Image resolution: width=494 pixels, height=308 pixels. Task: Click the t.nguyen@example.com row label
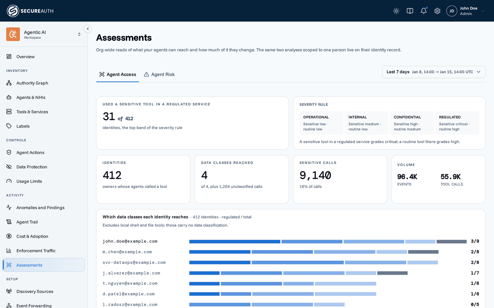[130, 283]
